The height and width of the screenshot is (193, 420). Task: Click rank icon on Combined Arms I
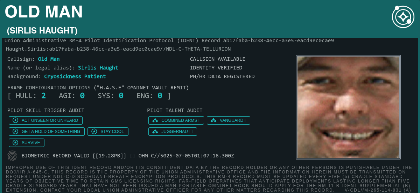155,120
